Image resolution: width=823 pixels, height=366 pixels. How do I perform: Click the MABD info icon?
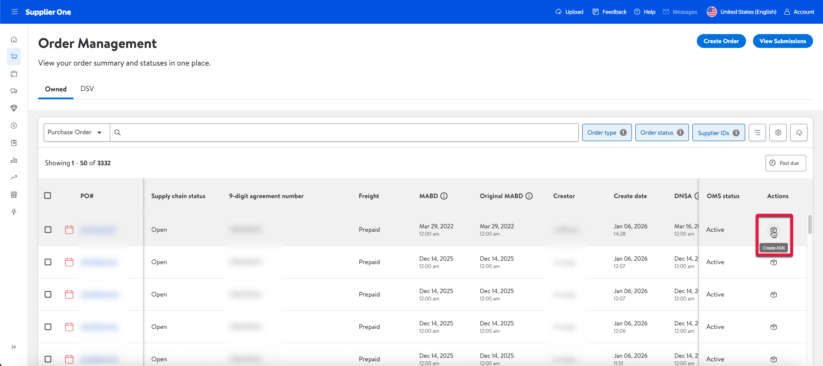coord(444,196)
